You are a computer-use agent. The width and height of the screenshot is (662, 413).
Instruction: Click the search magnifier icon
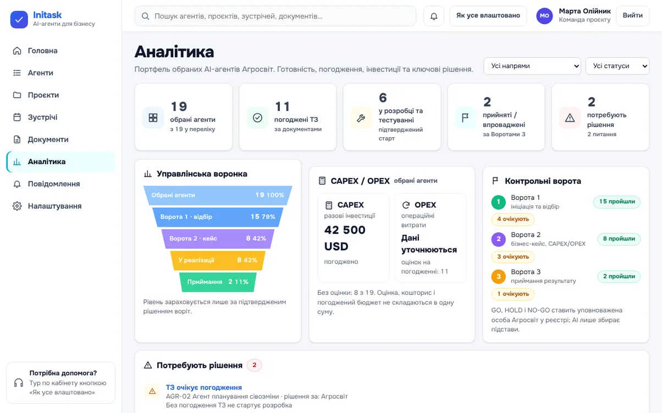tap(146, 16)
